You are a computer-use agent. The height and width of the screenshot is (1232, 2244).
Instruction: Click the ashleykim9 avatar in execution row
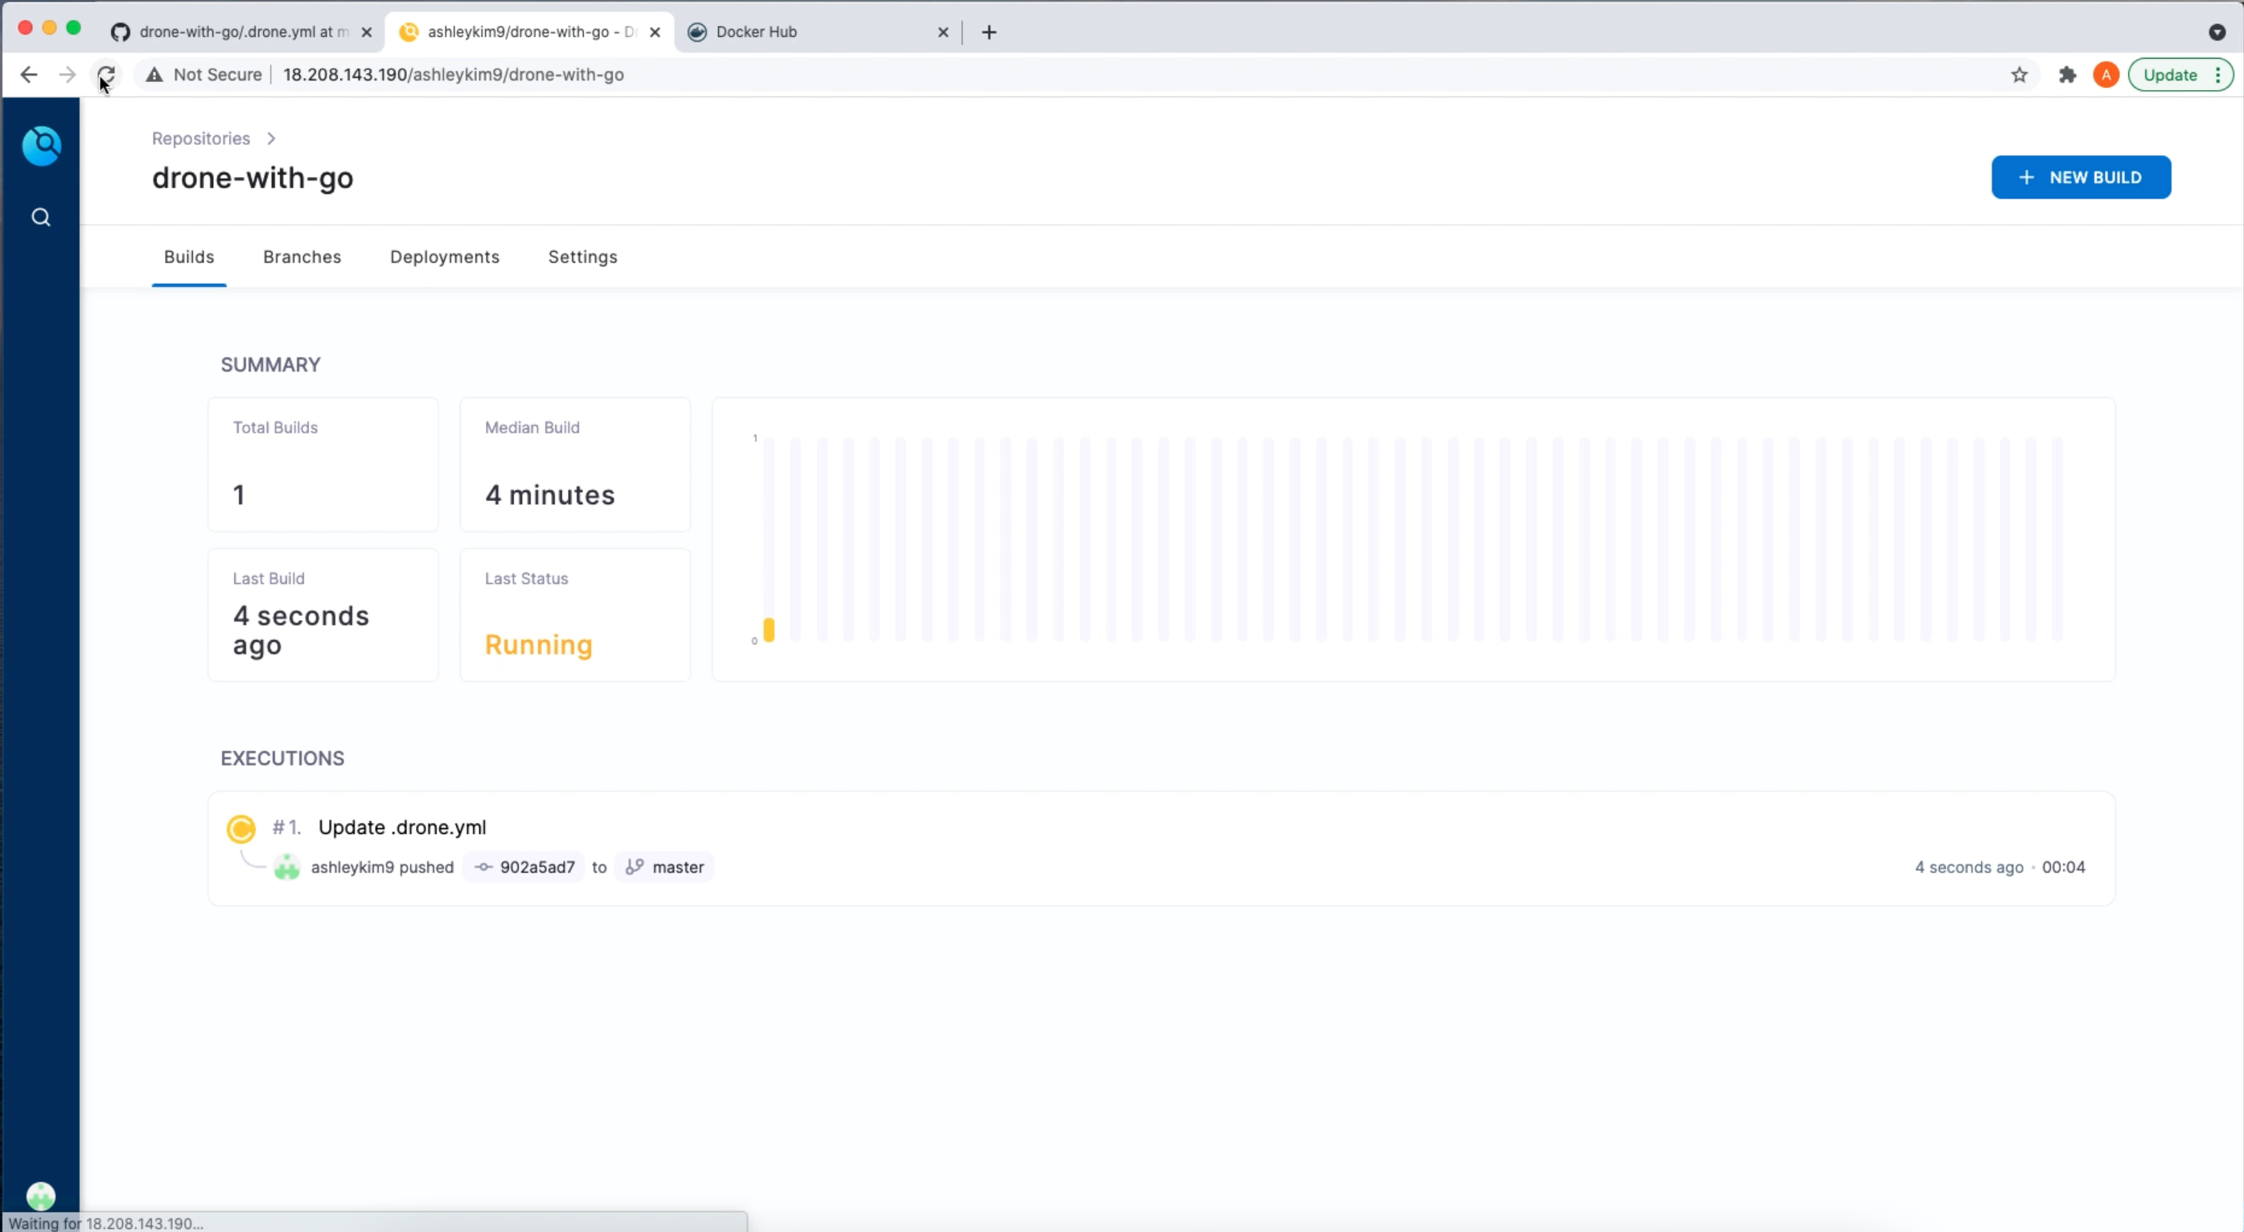[286, 867]
